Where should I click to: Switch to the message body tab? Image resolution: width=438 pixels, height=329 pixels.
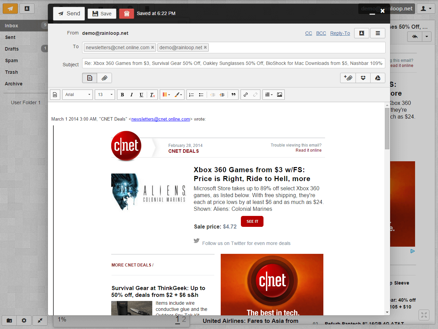pos(90,78)
